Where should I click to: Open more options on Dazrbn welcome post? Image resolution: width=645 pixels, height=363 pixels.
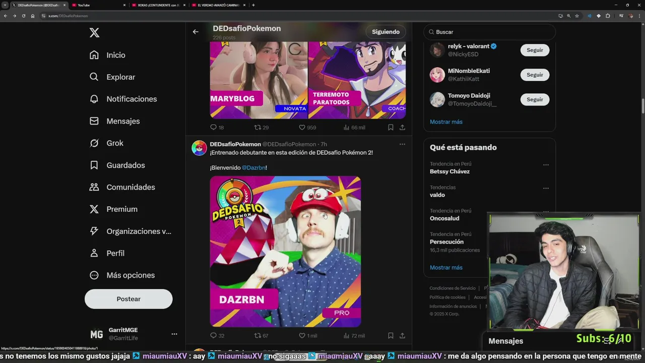click(402, 144)
